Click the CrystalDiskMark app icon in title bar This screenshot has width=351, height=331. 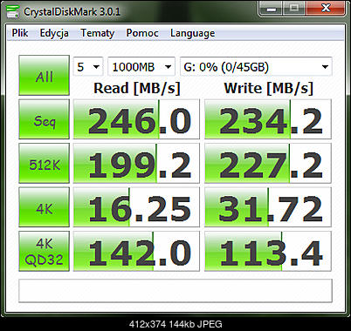(x=12, y=11)
